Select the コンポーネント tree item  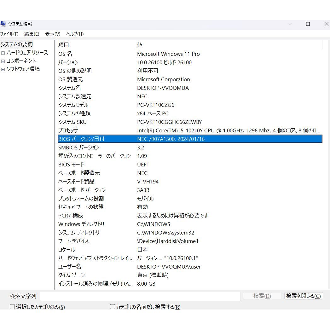click(x=21, y=61)
